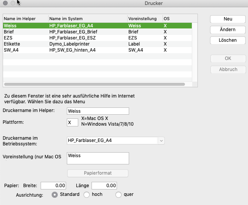Sort by Name im System column header
The width and height of the screenshot is (248, 205).
point(87,19)
